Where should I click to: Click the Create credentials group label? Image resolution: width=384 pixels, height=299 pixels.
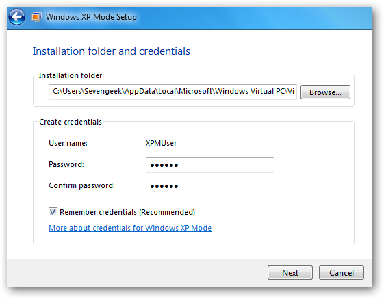pyautogui.click(x=71, y=122)
